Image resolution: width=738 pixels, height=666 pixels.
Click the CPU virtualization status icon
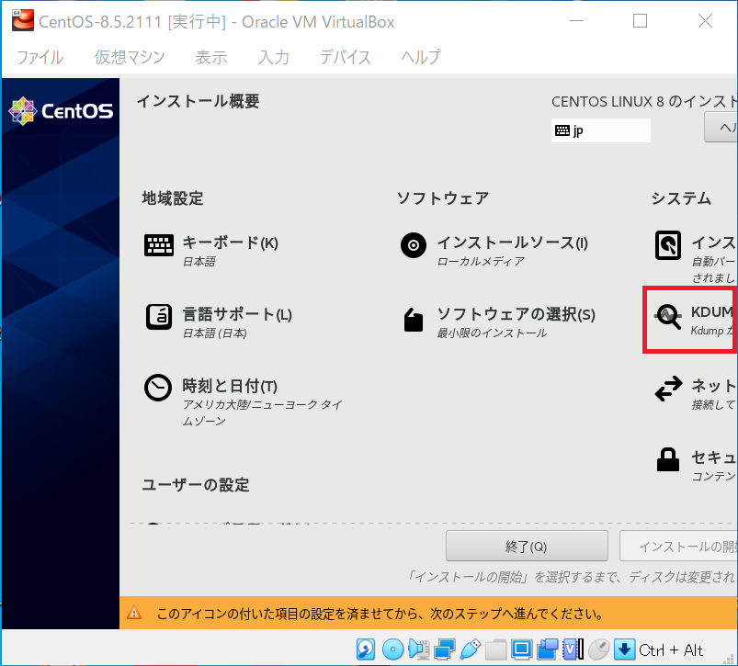(573, 649)
